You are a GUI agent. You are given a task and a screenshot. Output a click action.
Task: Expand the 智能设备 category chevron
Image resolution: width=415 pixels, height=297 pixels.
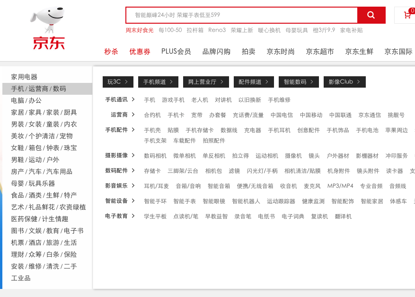(x=133, y=201)
